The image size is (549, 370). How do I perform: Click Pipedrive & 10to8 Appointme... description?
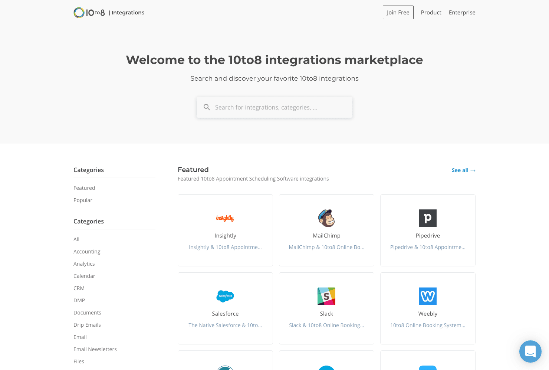[428, 247]
